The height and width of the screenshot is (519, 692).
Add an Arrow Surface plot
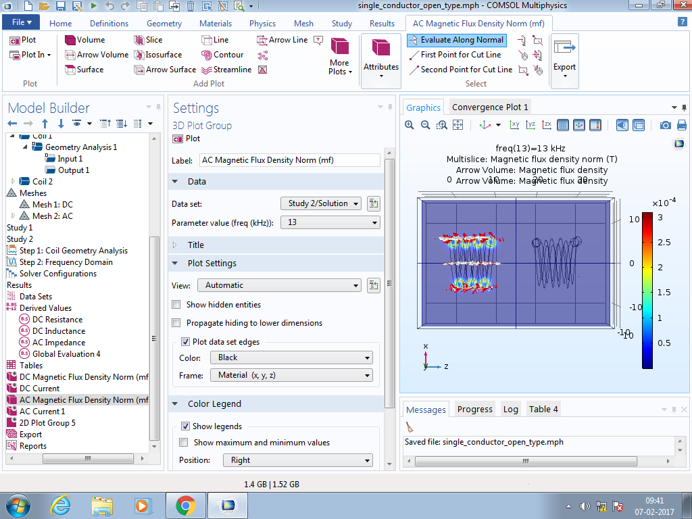pyautogui.click(x=165, y=70)
